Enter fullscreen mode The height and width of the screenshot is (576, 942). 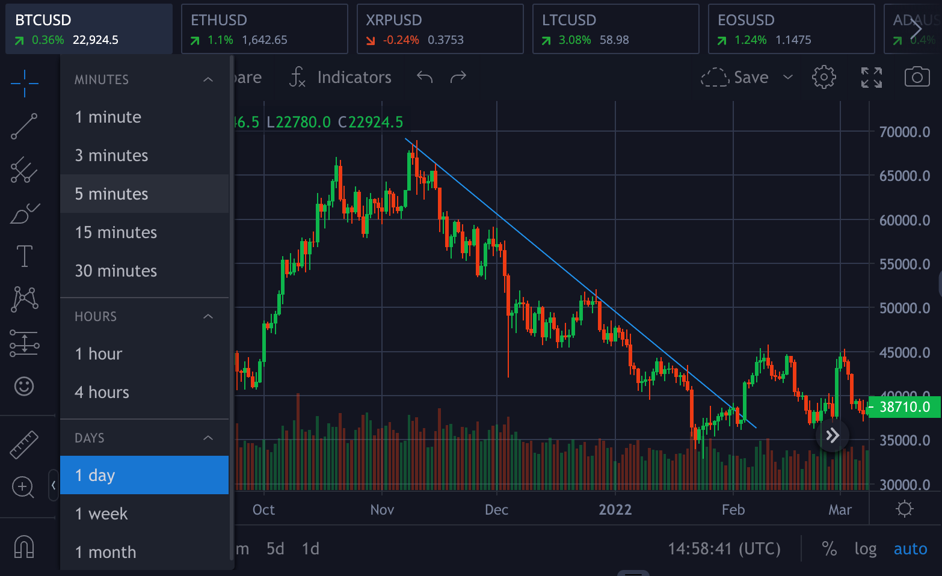pos(871,77)
